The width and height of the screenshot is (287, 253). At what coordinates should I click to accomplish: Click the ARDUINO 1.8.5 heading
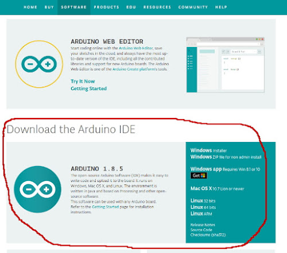coord(97,169)
